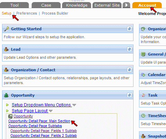Image resolution: width=166 pixels, height=139 pixels.
Task: Open the Case tab
Action: [46, 5]
